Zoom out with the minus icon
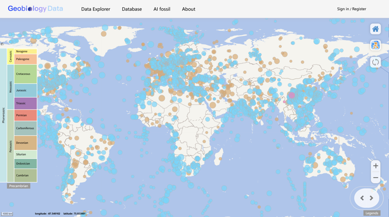389x217 pixels. point(375,178)
